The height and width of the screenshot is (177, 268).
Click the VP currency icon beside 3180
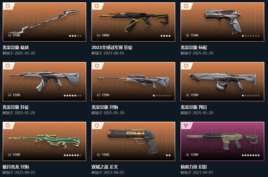pyautogui.click(x=10, y=35)
